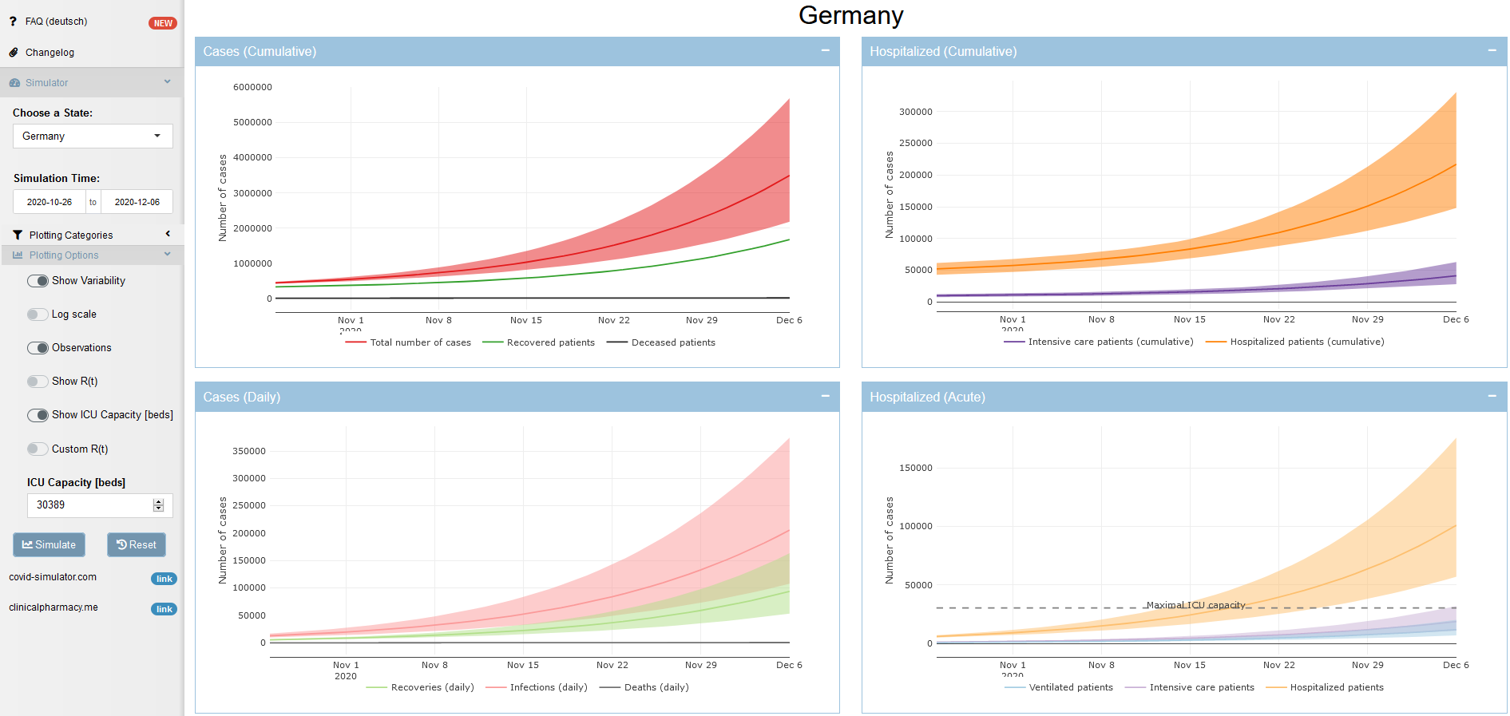The width and height of the screenshot is (1510, 716).
Task: Expand Plotting Categories arrow
Action: (168, 234)
